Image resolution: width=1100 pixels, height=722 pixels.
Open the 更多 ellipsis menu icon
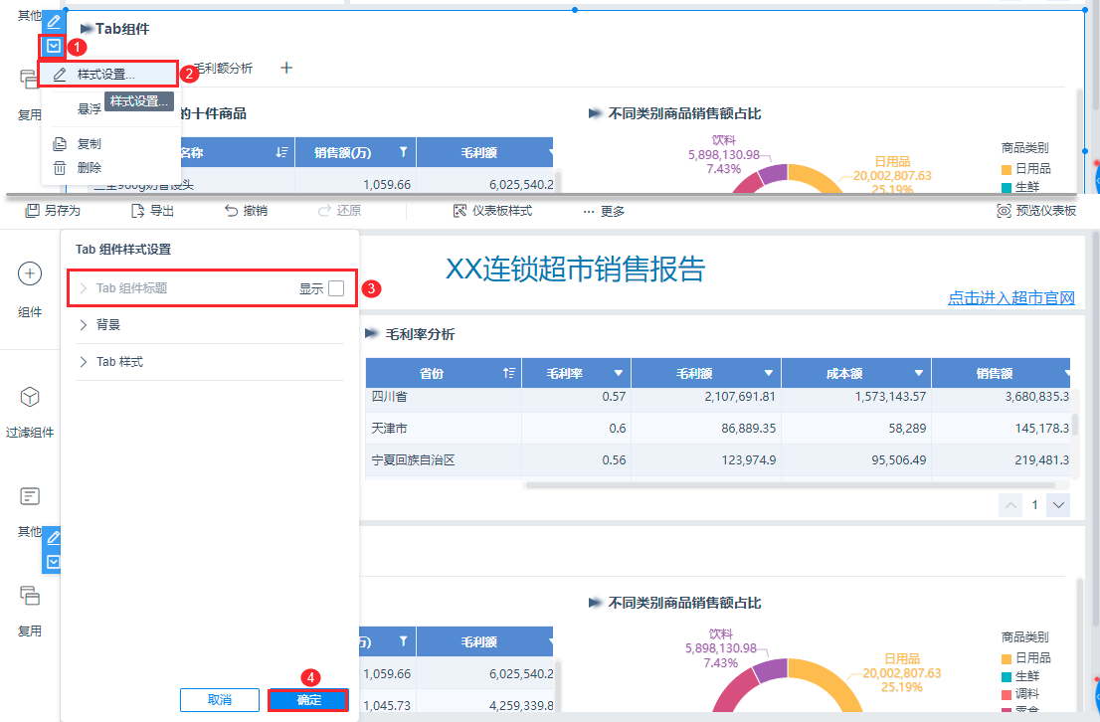coord(589,211)
